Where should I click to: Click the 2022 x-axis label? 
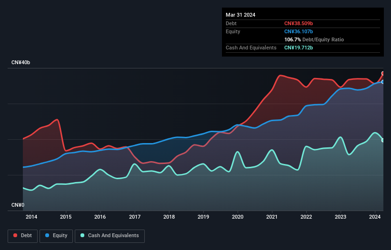306,217
